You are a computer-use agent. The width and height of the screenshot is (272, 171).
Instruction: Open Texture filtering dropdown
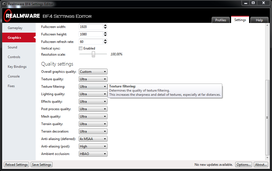point(93,86)
